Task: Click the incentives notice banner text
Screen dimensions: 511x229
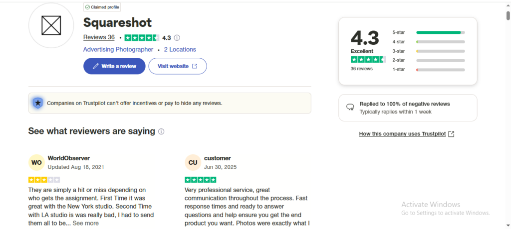Action: 135,104
